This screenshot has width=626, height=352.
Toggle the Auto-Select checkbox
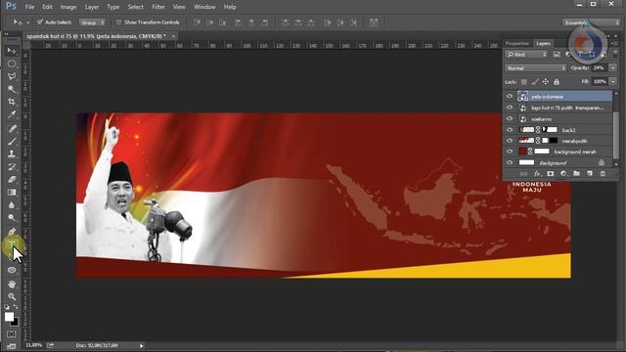[x=40, y=22]
